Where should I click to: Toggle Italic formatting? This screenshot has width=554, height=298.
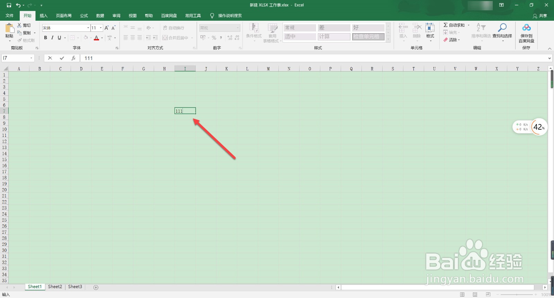coord(52,38)
